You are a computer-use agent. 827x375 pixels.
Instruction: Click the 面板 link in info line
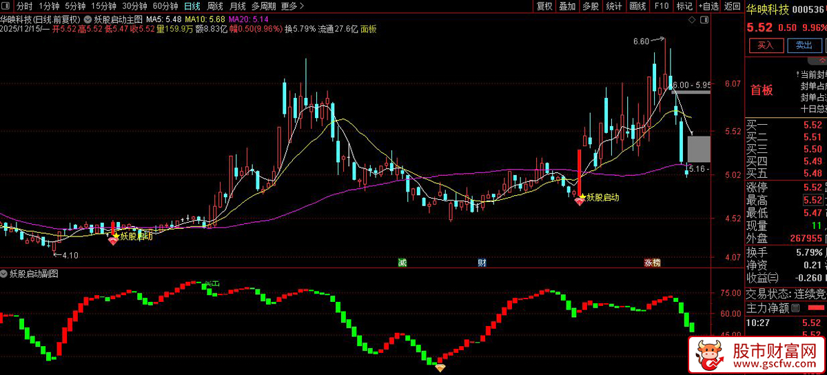click(x=369, y=29)
